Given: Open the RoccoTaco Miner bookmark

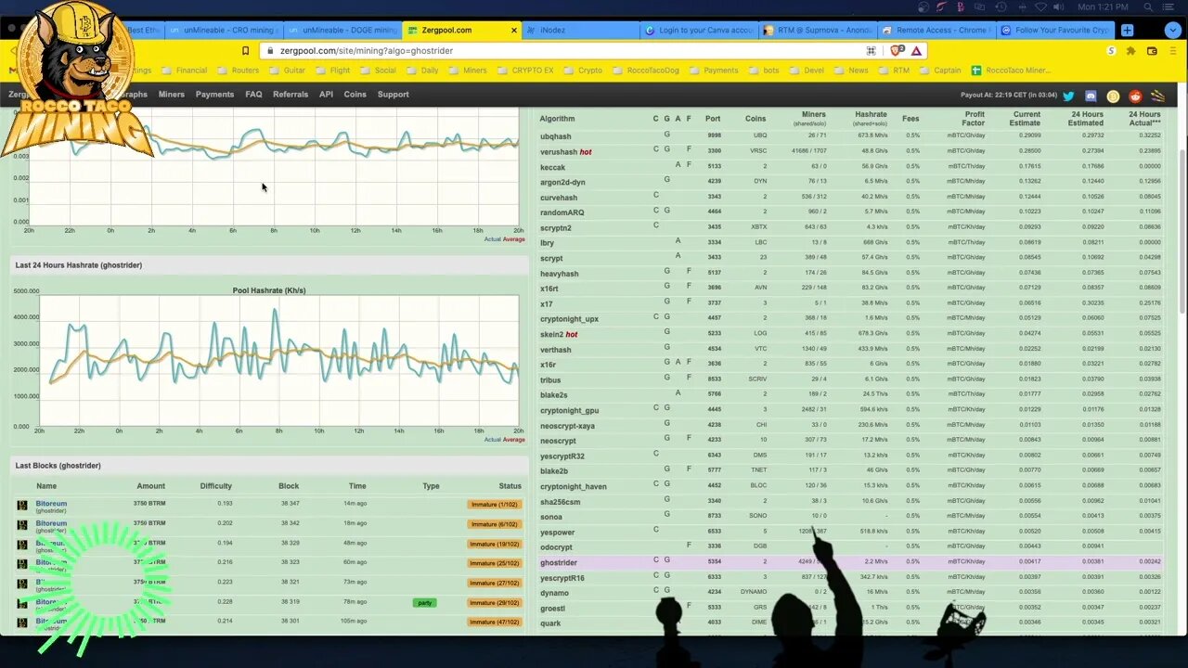Looking at the screenshot, I should pyautogui.click(x=1011, y=71).
